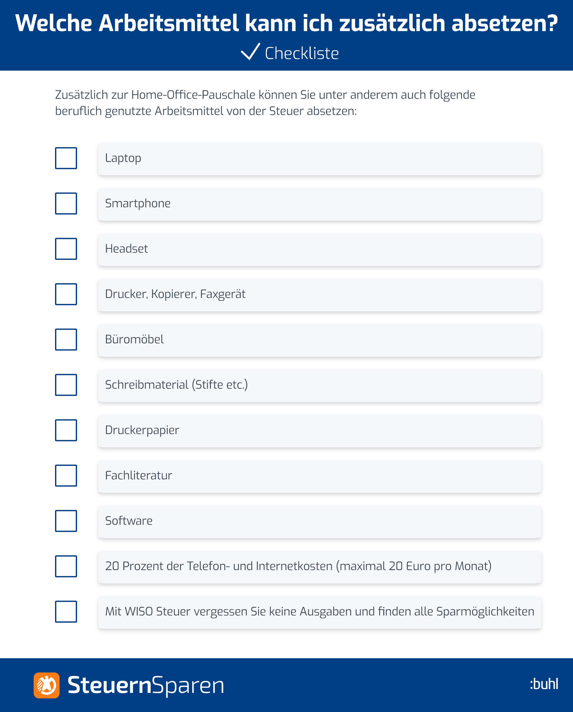Screen dimensions: 573x712
Task: Click the headline about Arbeitsmittel absetzen
Action: tap(286, 23)
